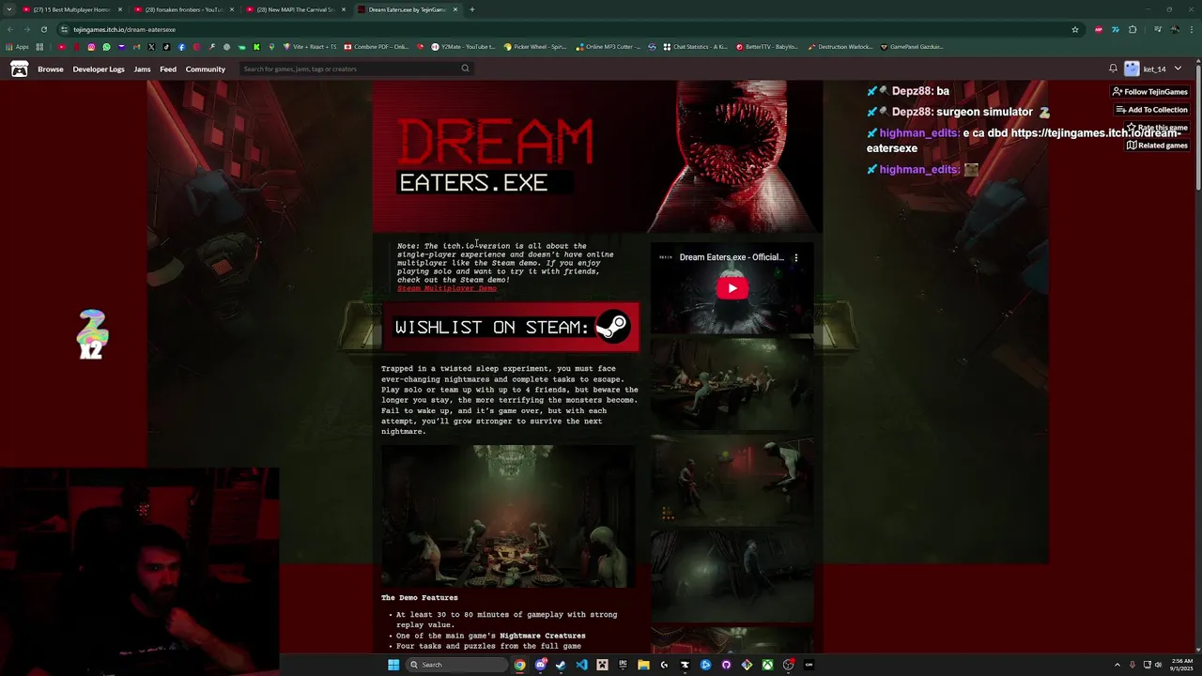The height and width of the screenshot is (676, 1202).
Task: Bookmark this page with the star icon
Action: (x=1075, y=29)
